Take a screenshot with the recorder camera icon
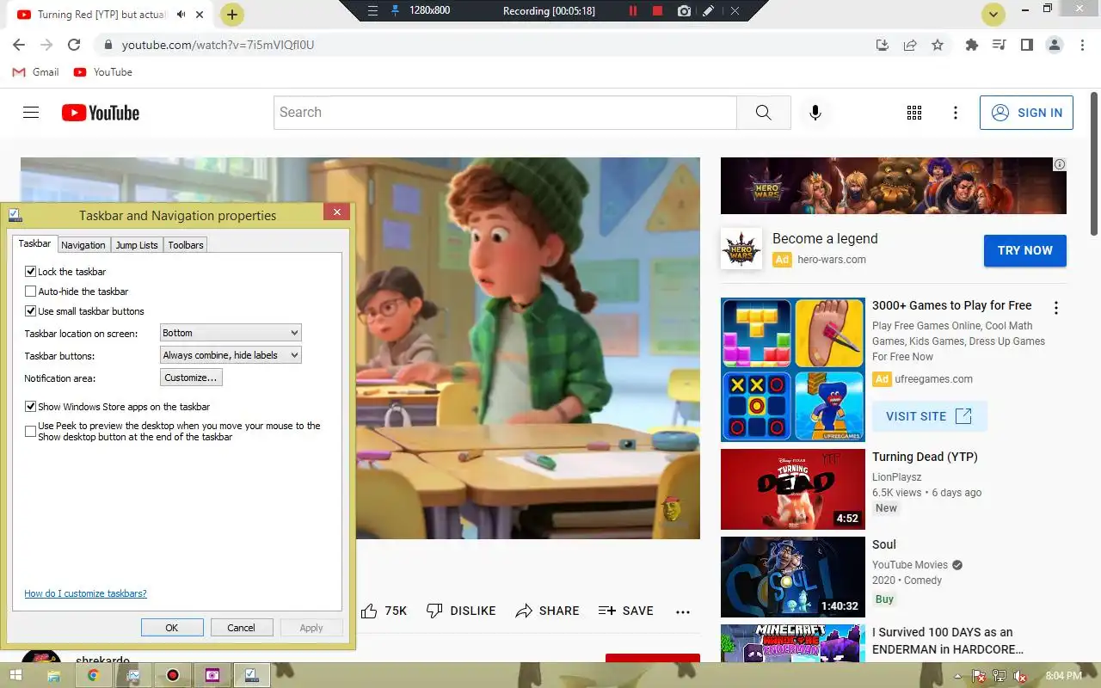Image resolution: width=1101 pixels, height=688 pixels. click(x=684, y=11)
